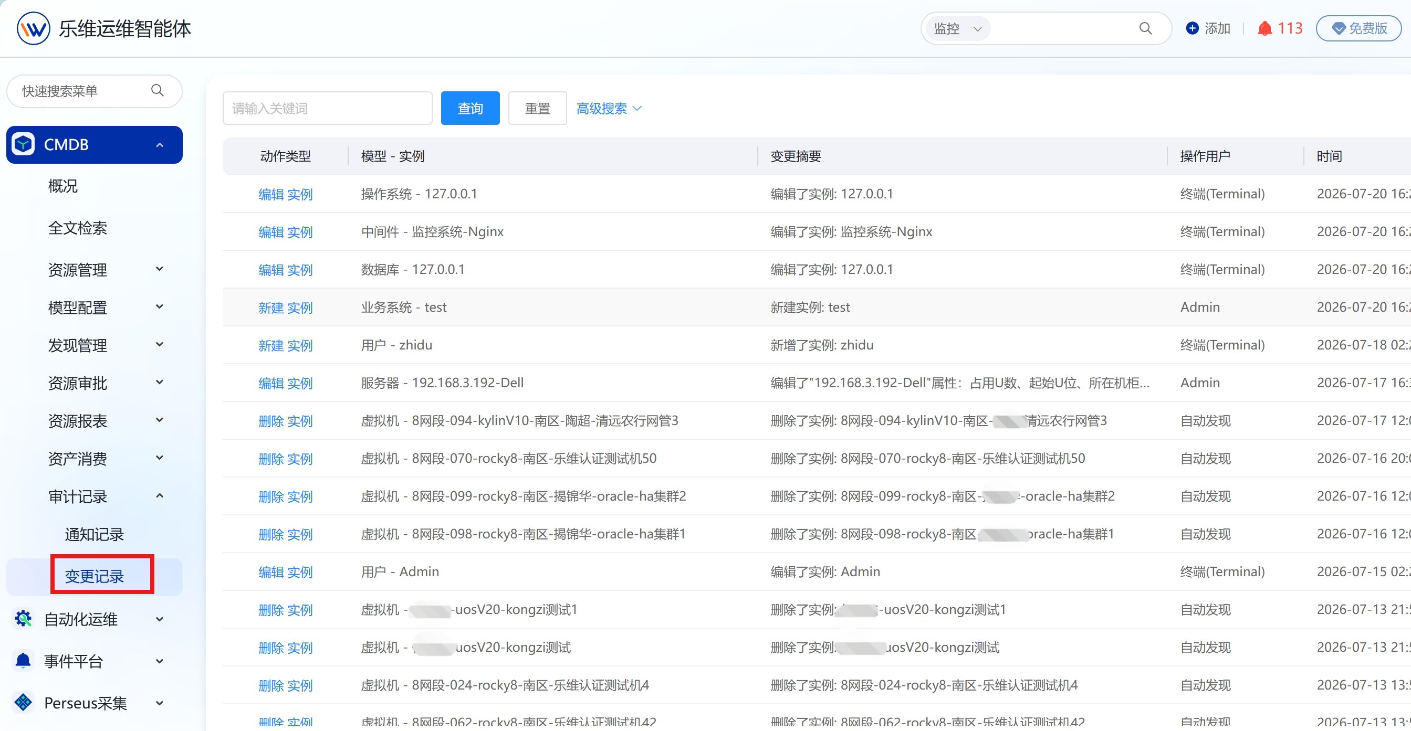
Task: Click the 自动化运维 gear icon
Action: click(23, 619)
